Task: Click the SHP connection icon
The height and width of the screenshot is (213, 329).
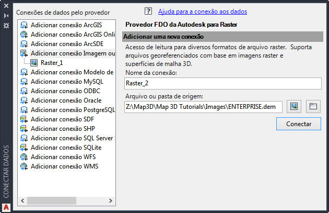Action: pyautogui.click(x=24, y=129)
